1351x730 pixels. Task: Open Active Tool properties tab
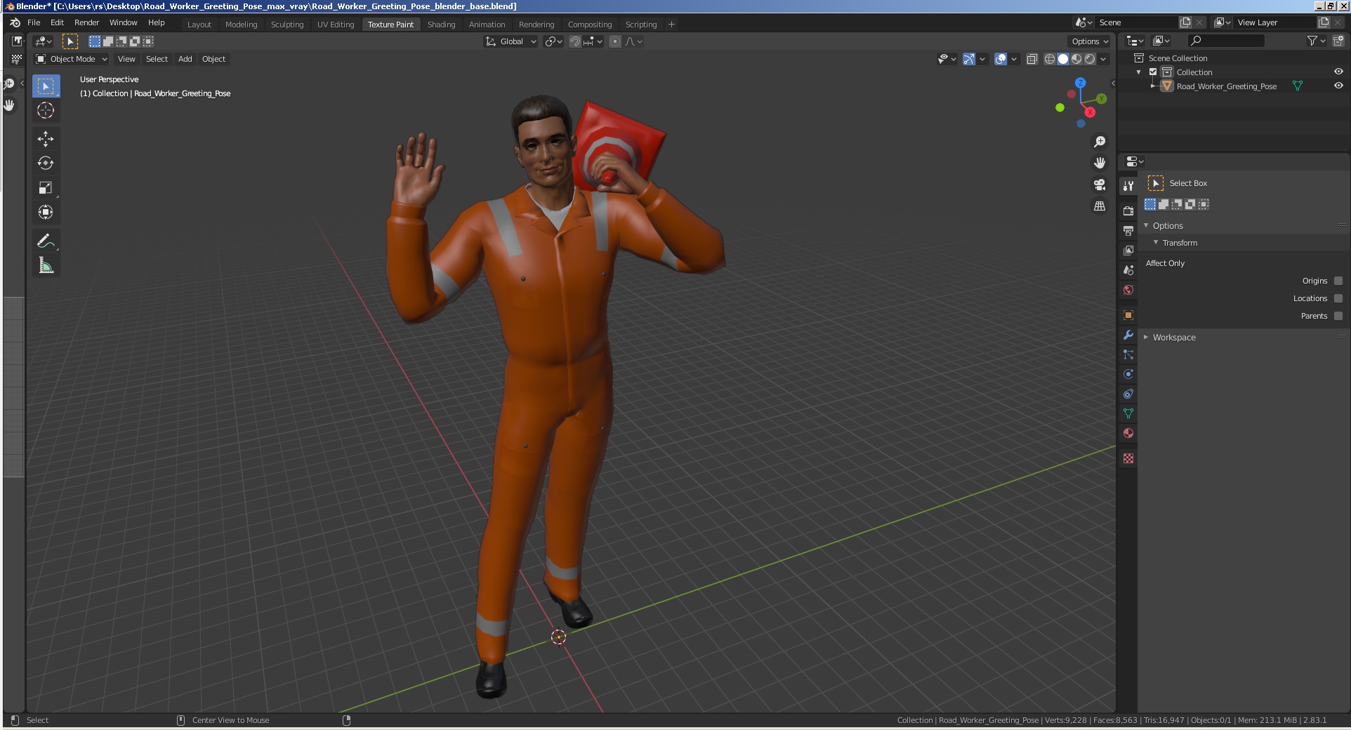[1128, 185]
